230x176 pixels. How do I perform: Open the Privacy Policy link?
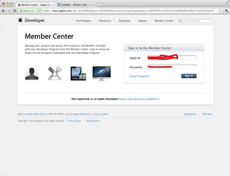pos(93,121)
